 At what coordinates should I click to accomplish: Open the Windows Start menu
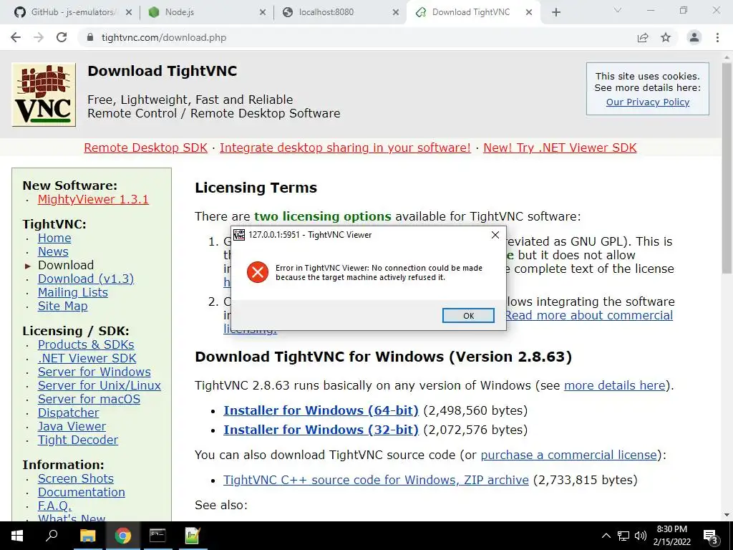point(17,536)
